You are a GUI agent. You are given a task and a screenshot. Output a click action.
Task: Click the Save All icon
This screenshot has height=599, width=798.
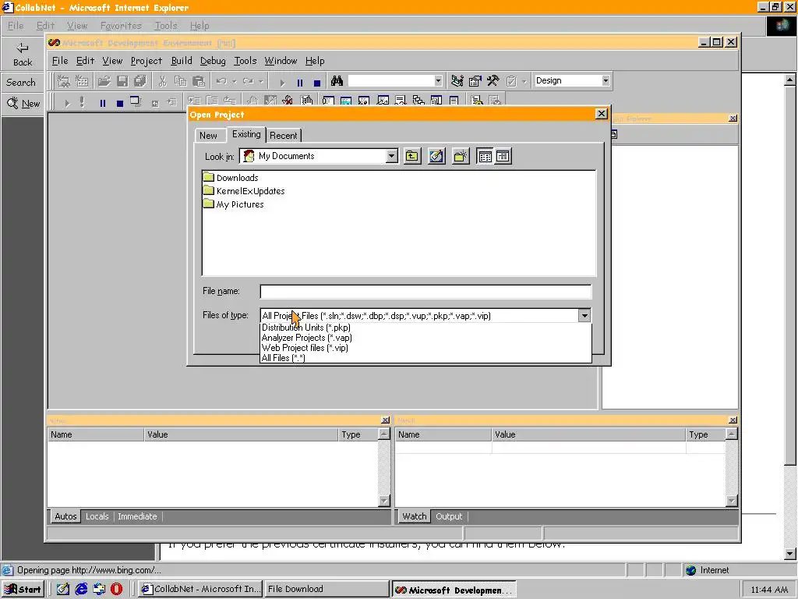140,81
